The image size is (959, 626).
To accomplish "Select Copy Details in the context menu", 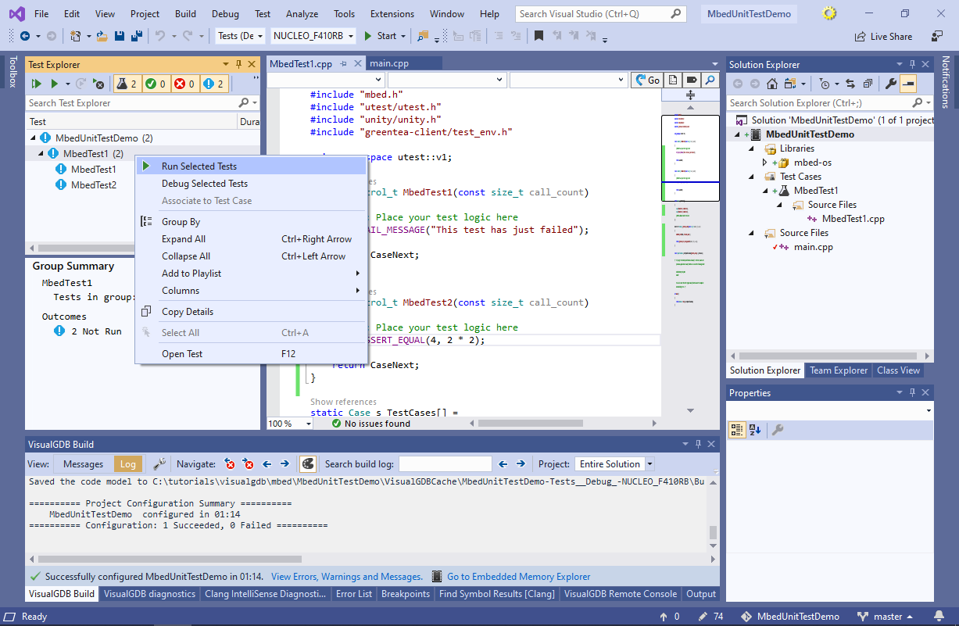I will [251, 312].
